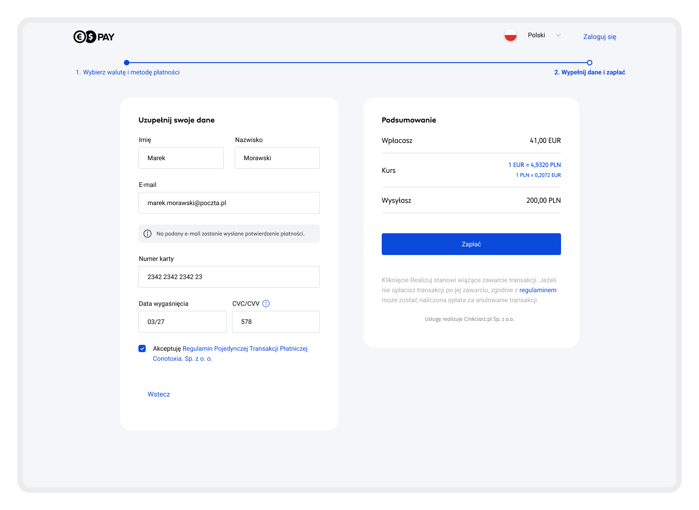699x510 pixels.
Task: Select step 2 Wypełnij dane i zapłać
Action: tap(589, 72)
